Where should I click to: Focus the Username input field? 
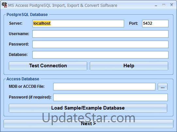(100, 34)
